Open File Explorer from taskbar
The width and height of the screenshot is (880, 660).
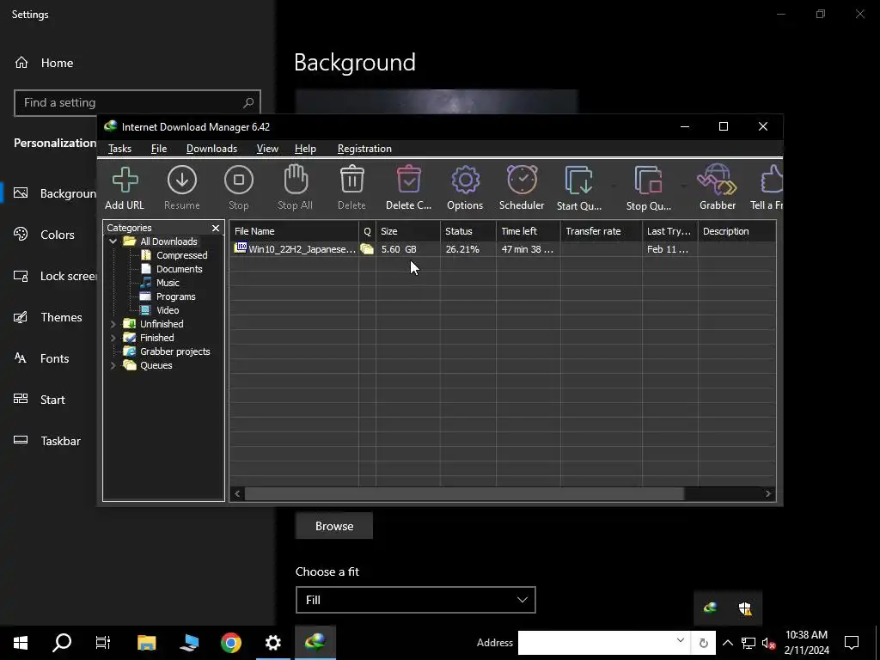(x=146, y=643)
